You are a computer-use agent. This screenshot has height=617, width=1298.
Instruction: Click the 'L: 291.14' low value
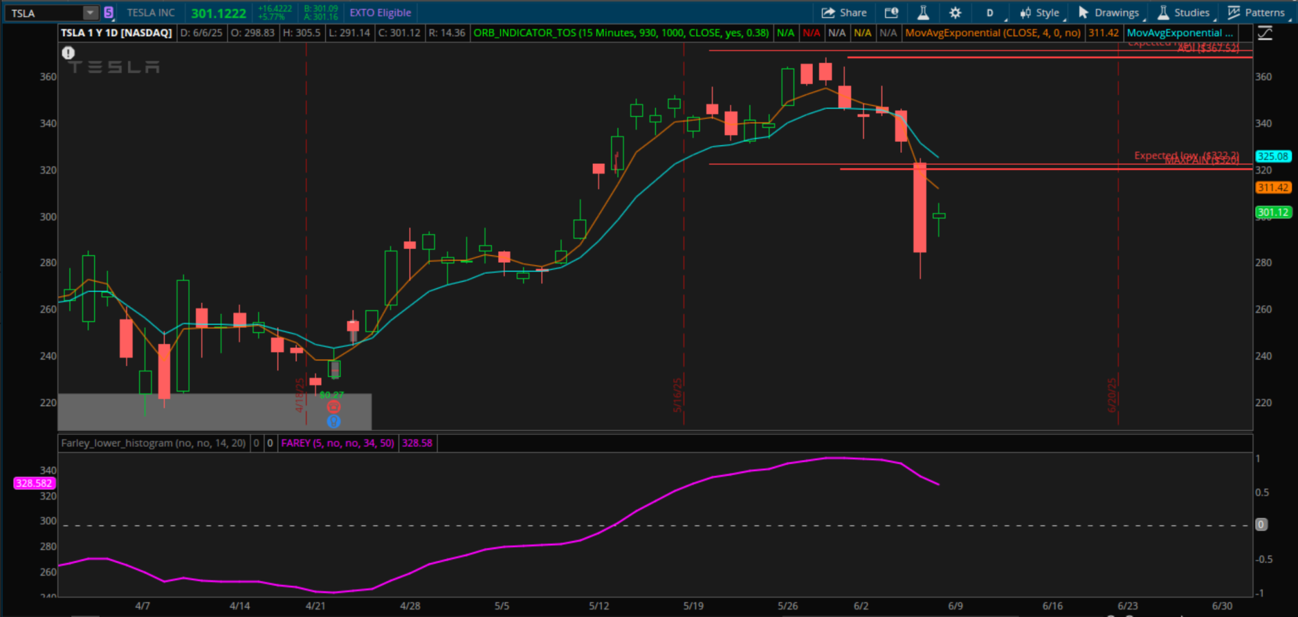coord(349,33)
